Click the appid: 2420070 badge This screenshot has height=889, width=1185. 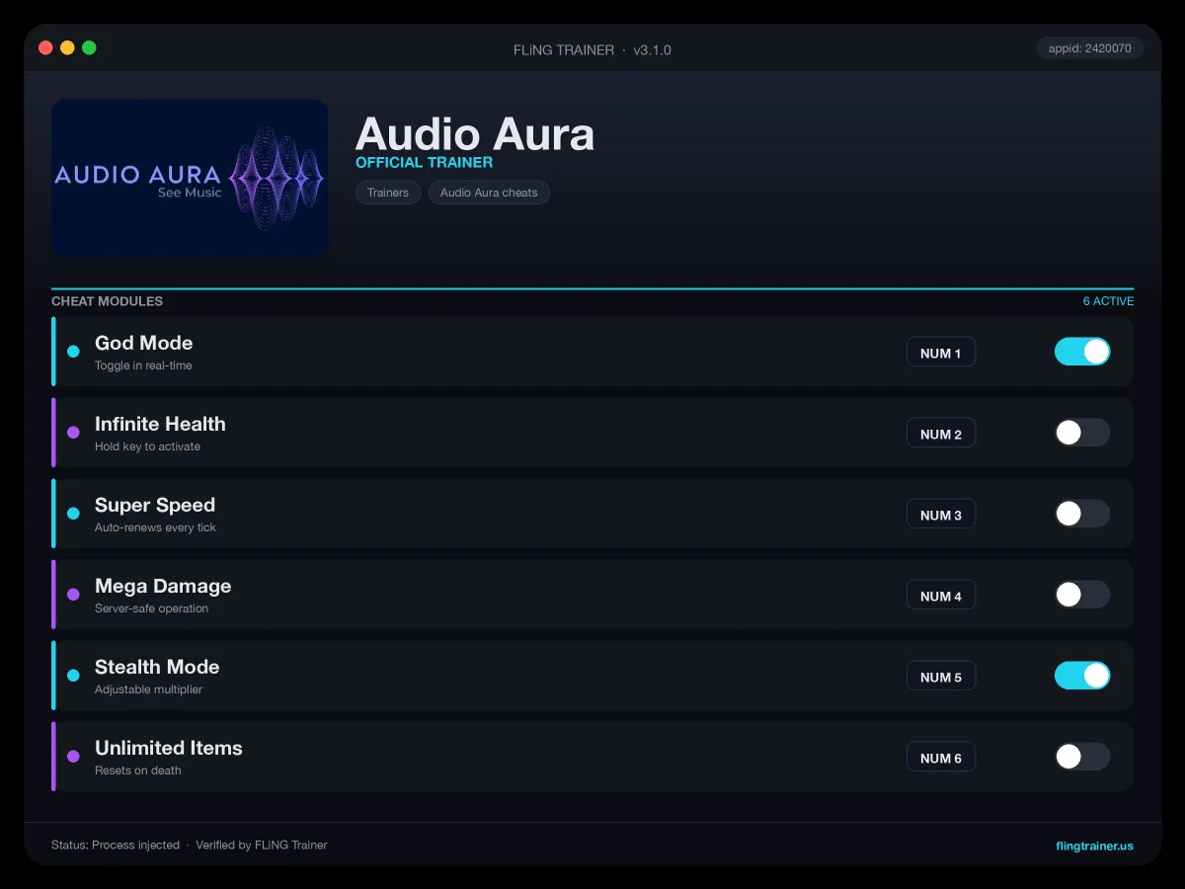coord(1090,48)
